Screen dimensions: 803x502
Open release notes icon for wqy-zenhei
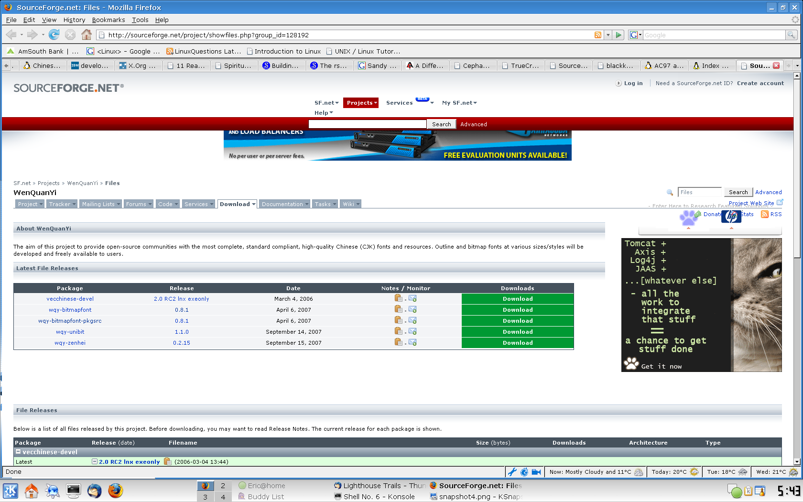click(x=399, y=342)
